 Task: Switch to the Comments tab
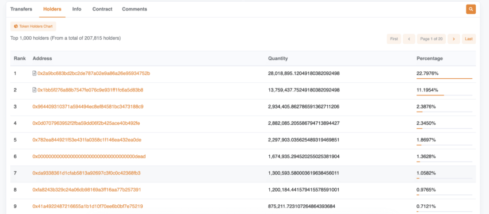click(x=135, y=9)
